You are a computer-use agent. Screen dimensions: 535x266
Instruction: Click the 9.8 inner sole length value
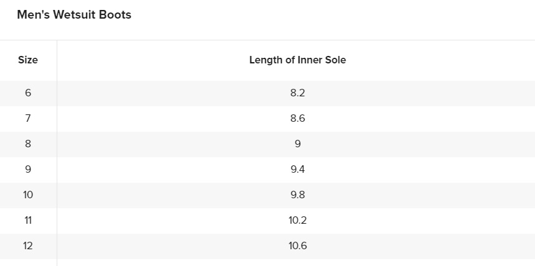point(298,195)
